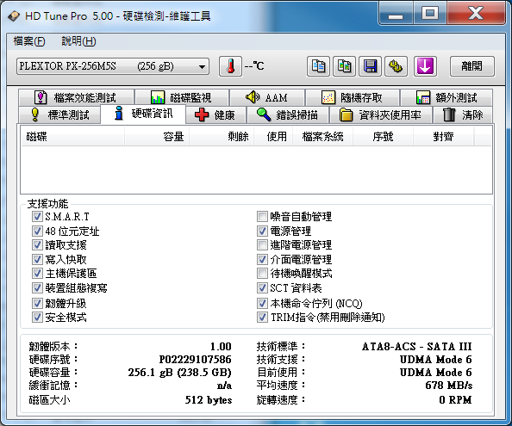
Task: Click the 剩餘 column header
Action: (x=222, y=137)
